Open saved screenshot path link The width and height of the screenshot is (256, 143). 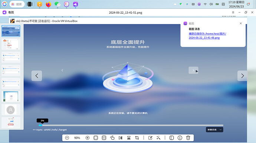[x=207, y=35]
